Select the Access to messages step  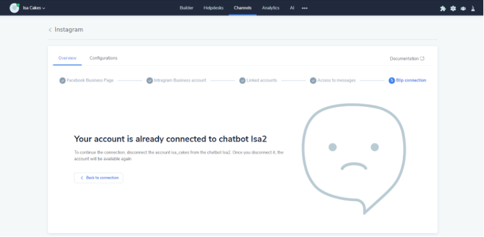point(333,81)
